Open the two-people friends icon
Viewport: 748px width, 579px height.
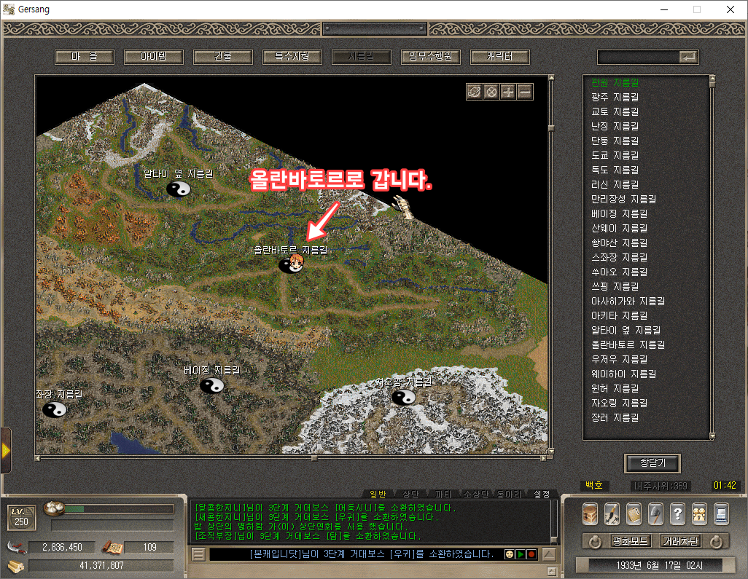coord(699,514)
